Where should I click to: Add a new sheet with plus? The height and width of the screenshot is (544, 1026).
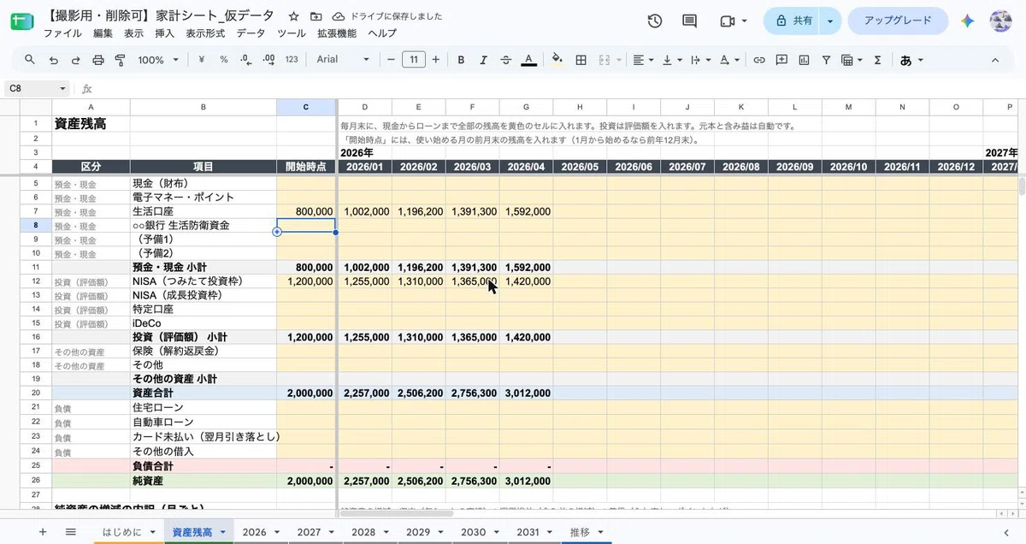(x=43, y=531)
